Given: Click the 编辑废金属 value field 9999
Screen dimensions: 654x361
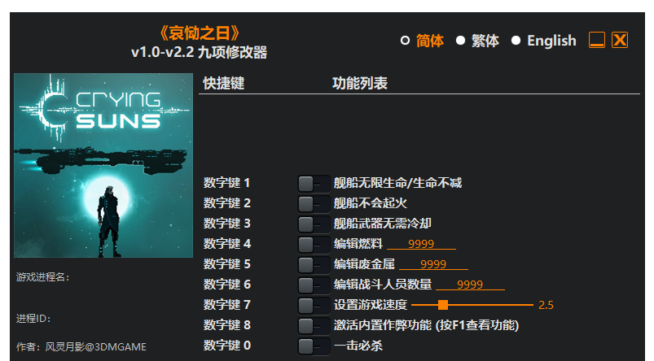Looking at the screenshot, I should point(433,264).
